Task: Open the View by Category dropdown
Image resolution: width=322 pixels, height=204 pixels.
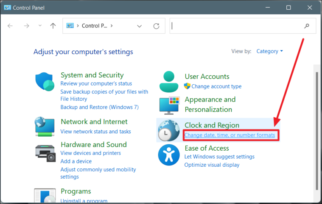Action: (269, 51)
